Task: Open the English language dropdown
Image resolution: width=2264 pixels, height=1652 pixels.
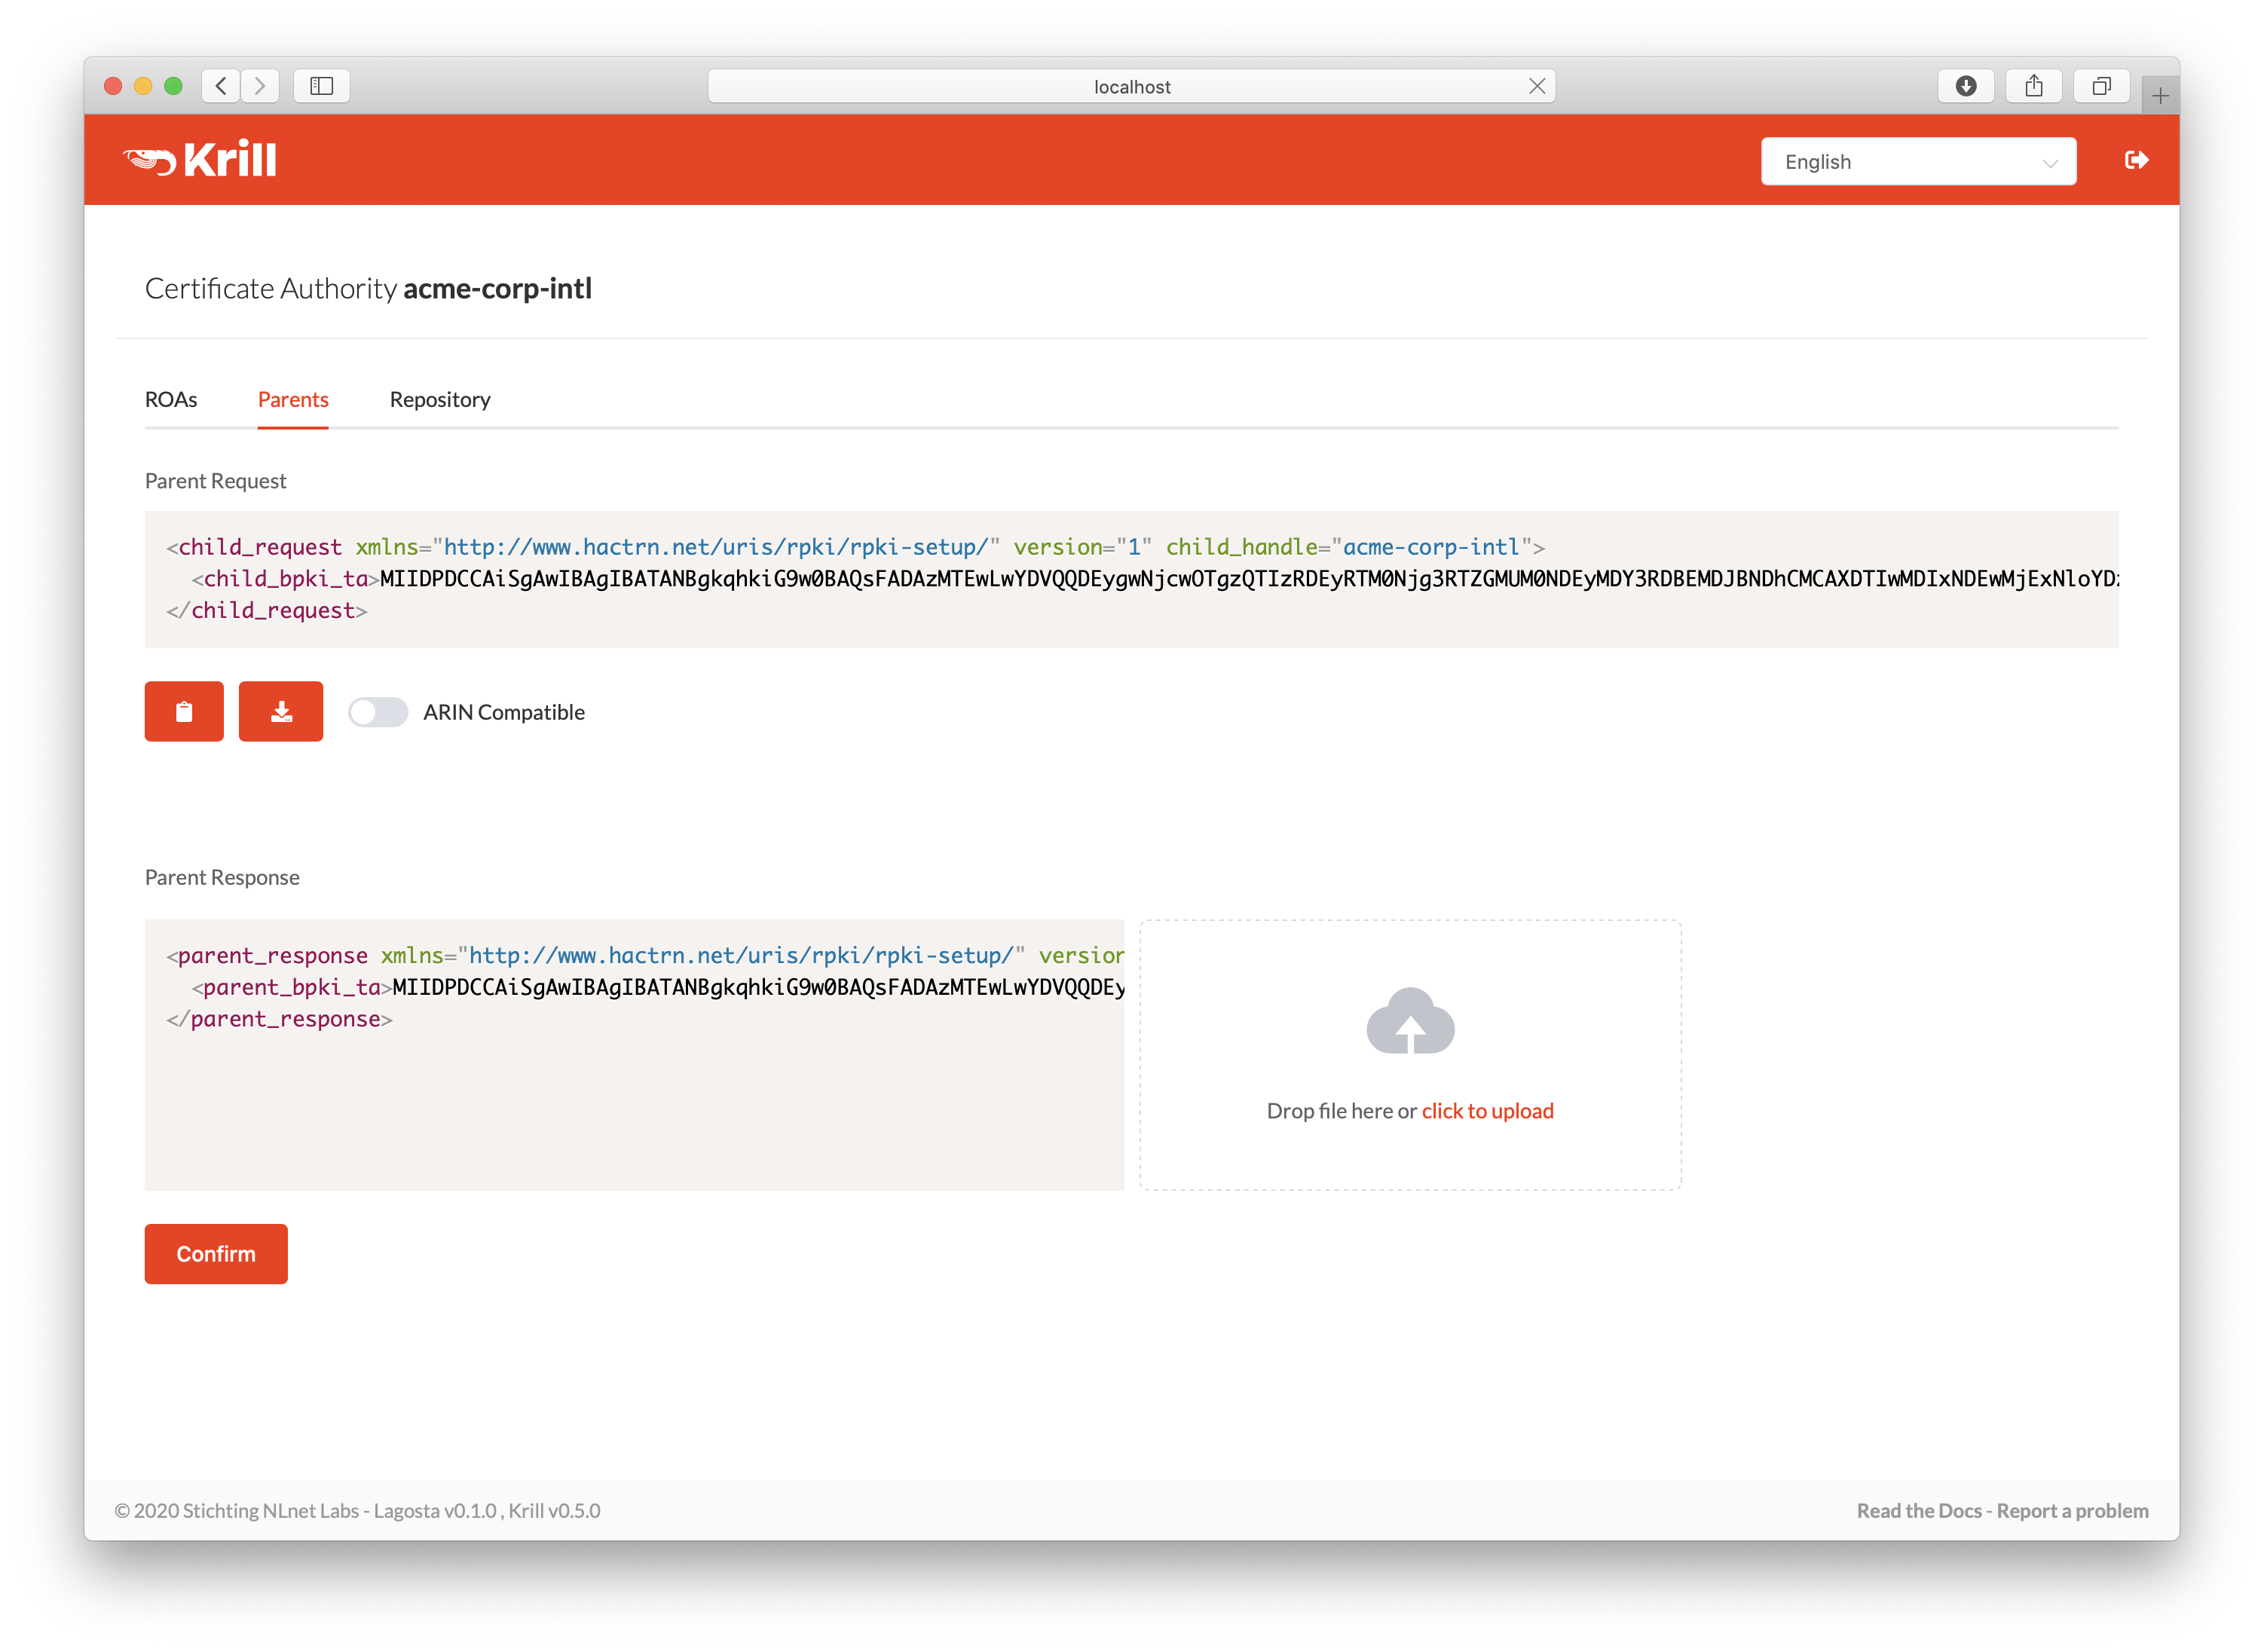Action: point(1918,161)
